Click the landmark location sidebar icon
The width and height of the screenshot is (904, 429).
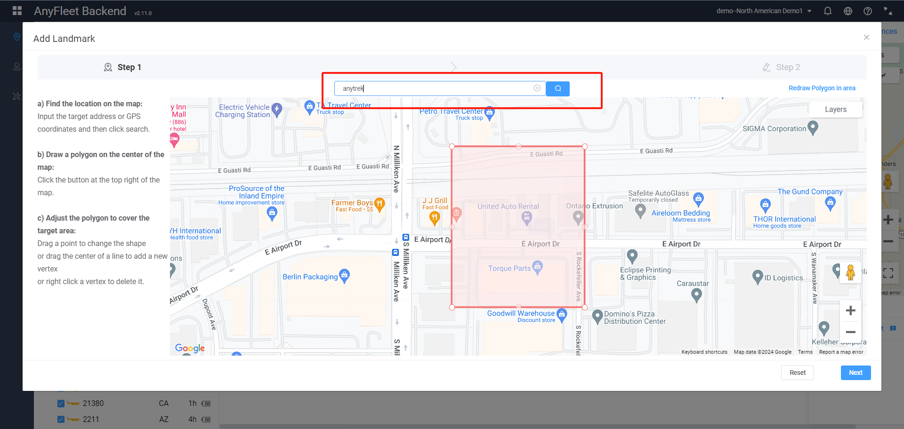tap(17, 37)
